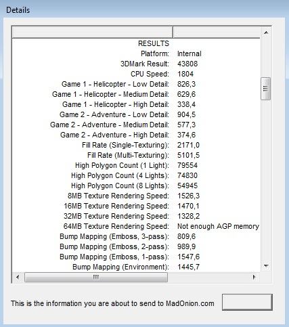This screenshot has width=289, height=327.
Task: Click the 1470,1 value
Action: (x=188, y=206)
